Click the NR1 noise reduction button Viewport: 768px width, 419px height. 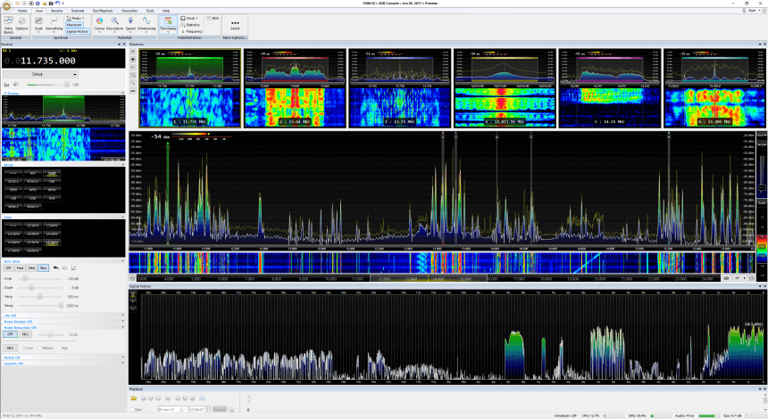[x=25, y=334]
